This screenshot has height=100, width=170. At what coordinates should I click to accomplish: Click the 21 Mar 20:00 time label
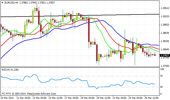[119, 98]
